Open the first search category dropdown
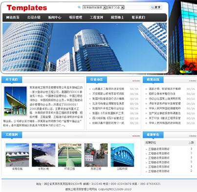 (x=95, y=7)
